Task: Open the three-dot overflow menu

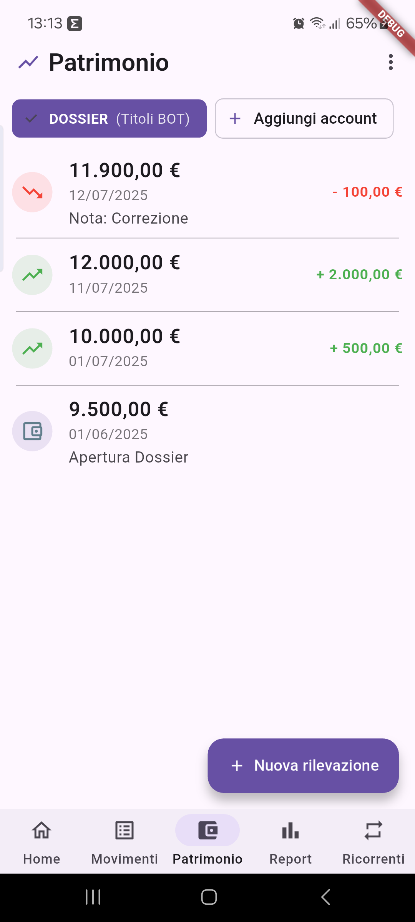Action: [x=391, y=62]
